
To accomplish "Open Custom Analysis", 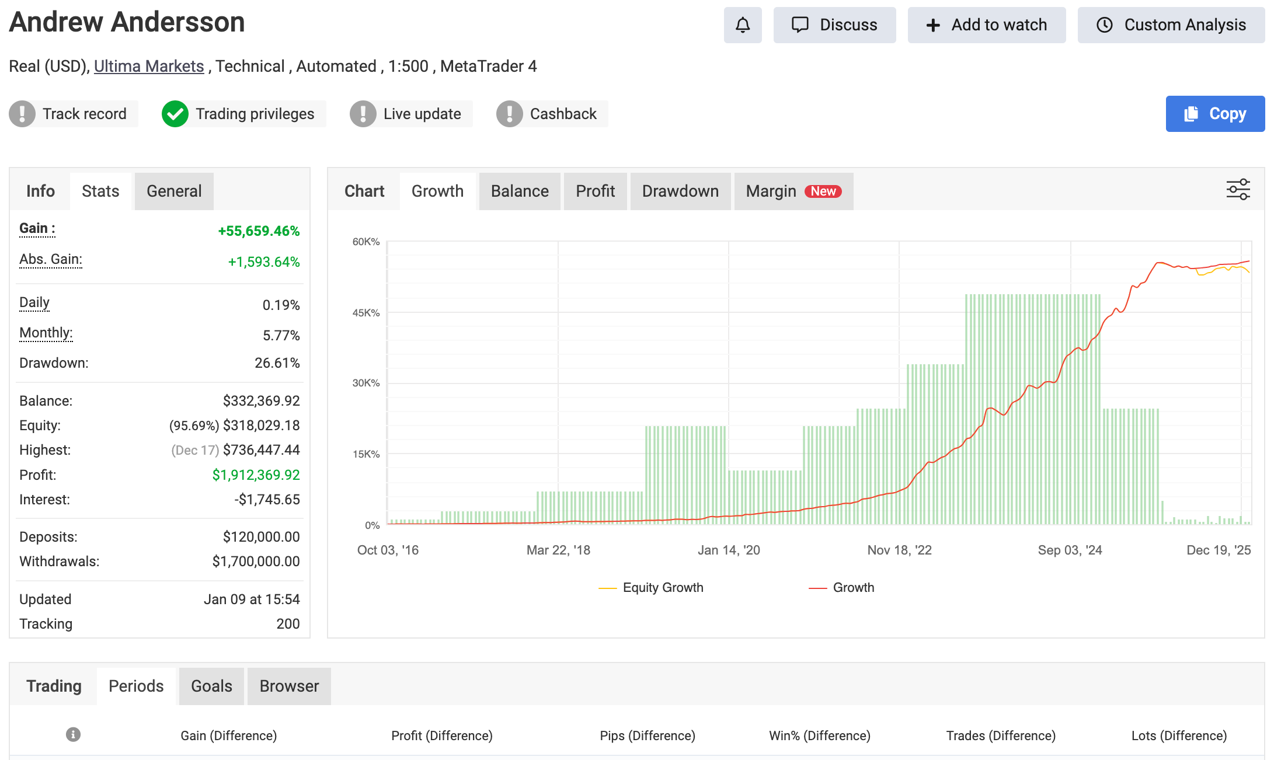I will point(1171,25).
